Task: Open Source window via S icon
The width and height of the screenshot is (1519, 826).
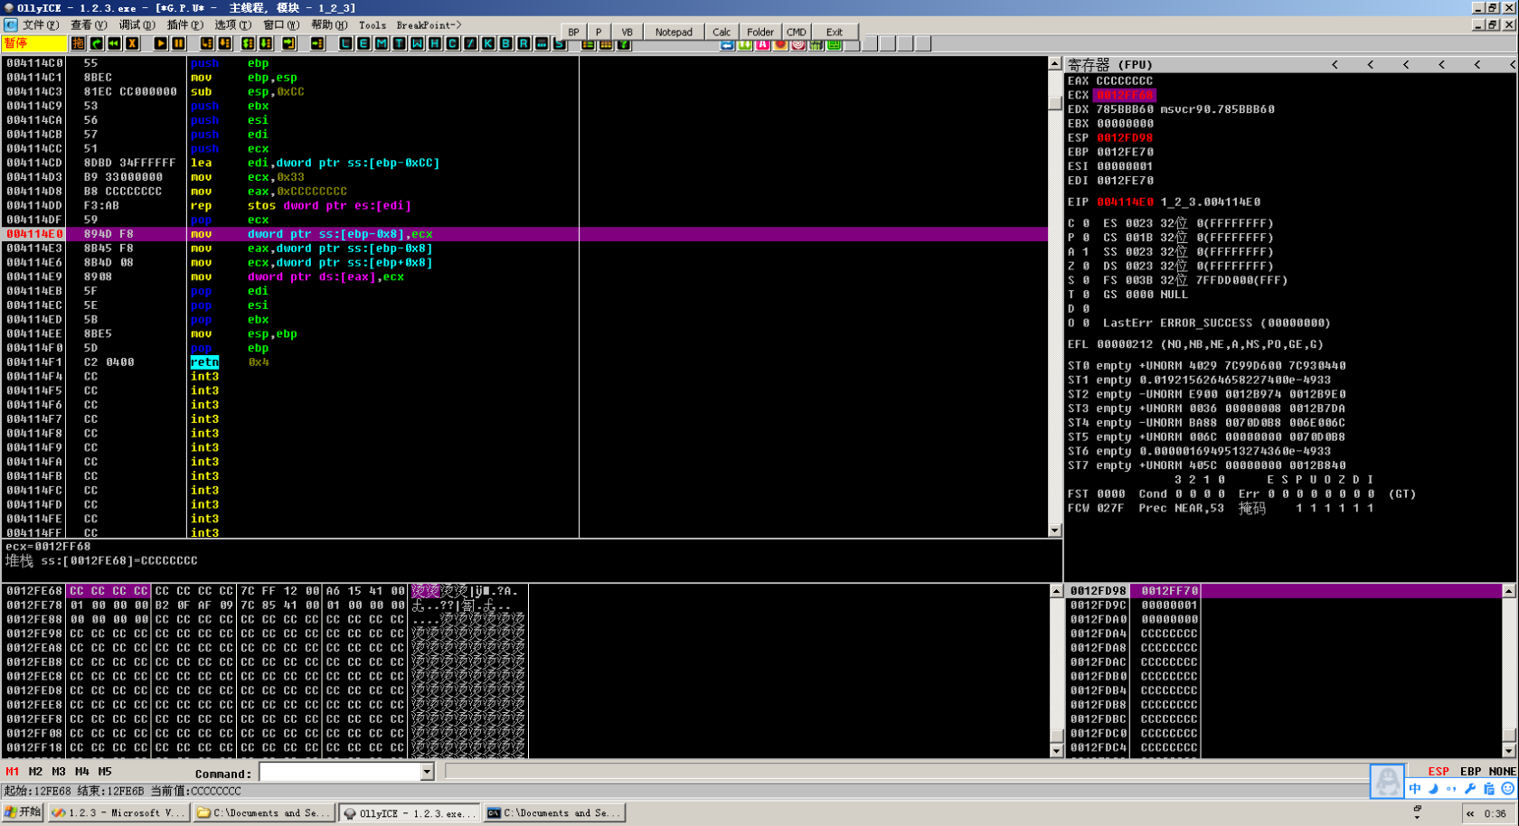Action: (x=559, y=43)
